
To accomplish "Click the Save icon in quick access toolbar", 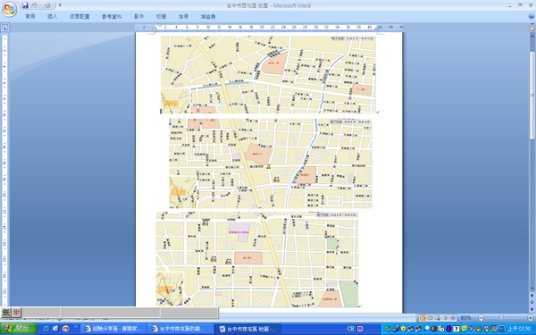I will [25, 5].
